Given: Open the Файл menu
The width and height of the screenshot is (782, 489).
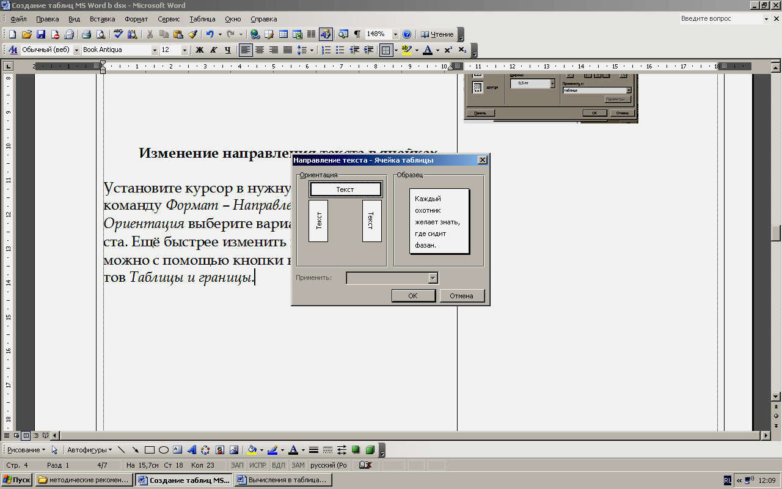Looking at the screenshot, I should (x=18, y=19).
